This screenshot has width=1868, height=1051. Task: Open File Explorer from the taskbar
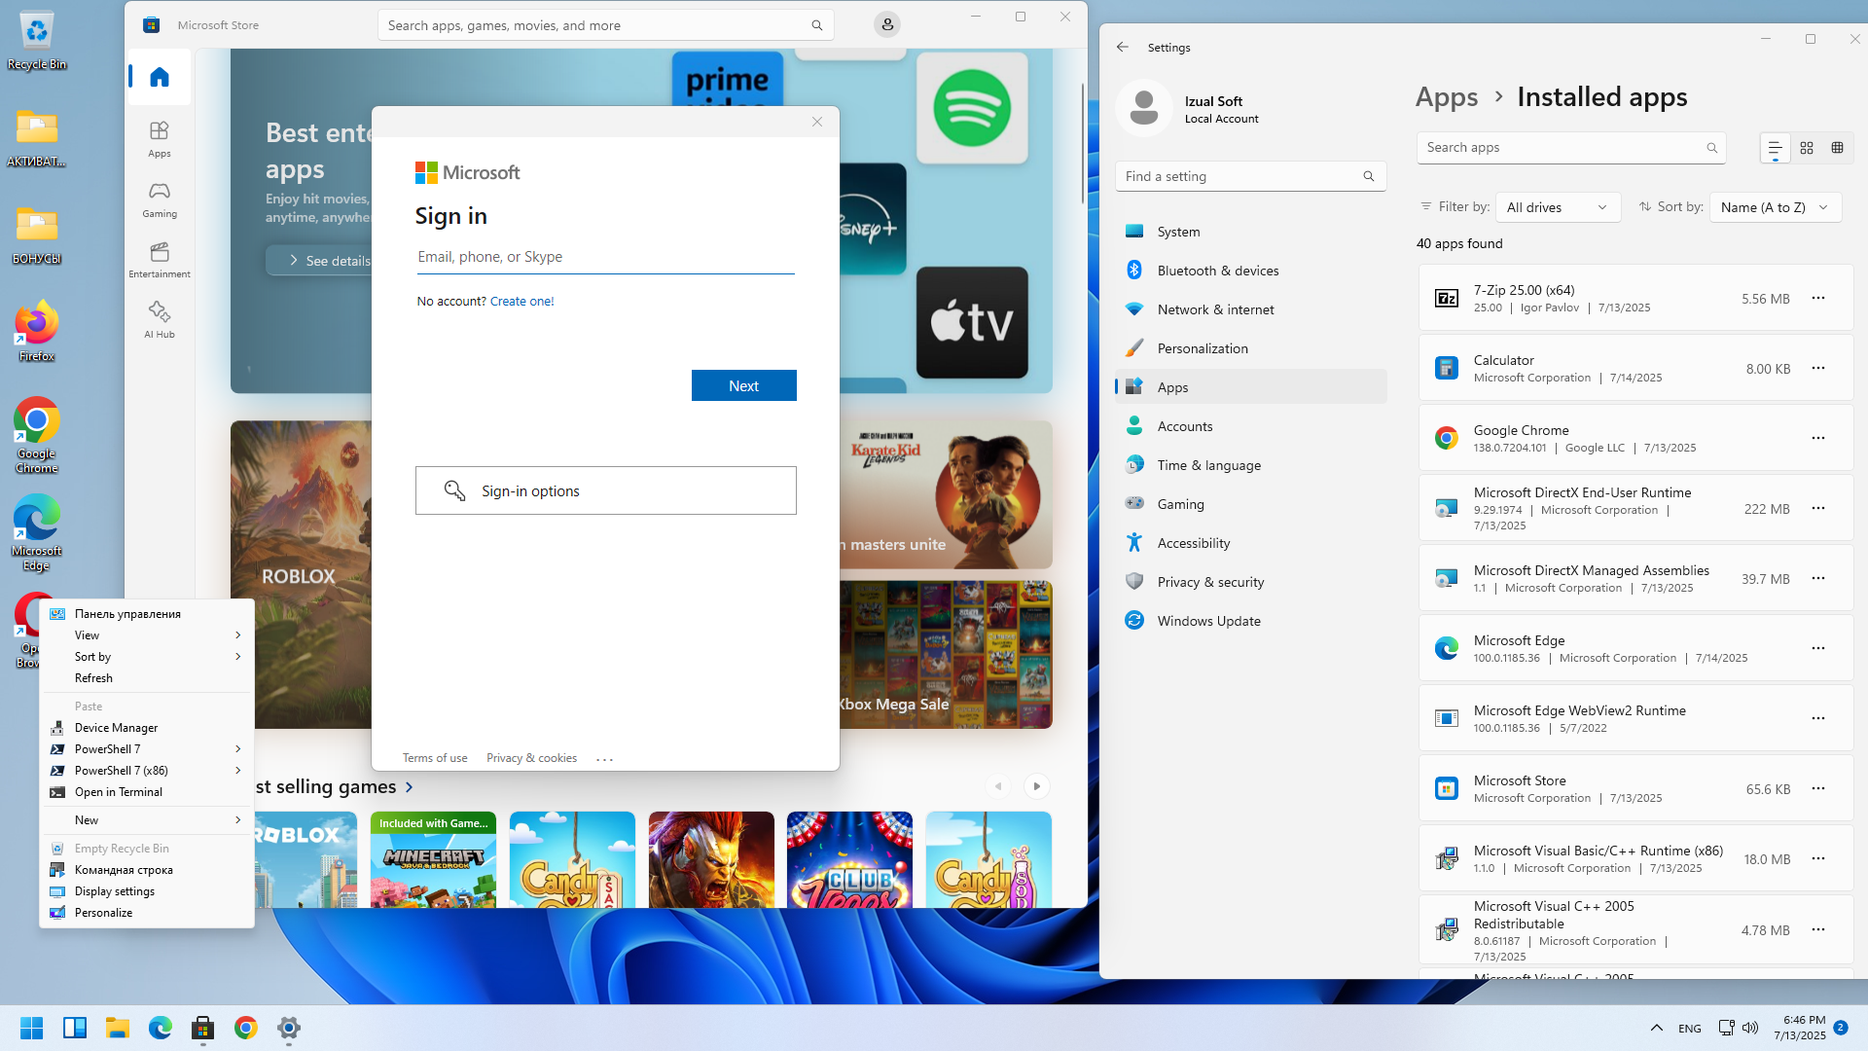(x=118, y=1028)
